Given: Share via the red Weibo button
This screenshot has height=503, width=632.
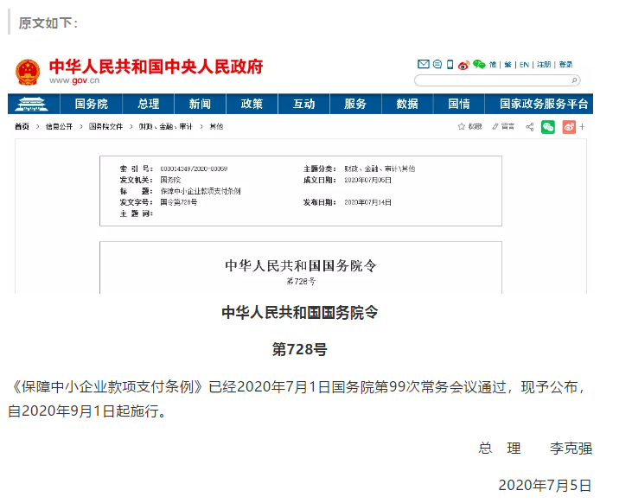Looking at the screenshot, I should [x=568, y=127].
